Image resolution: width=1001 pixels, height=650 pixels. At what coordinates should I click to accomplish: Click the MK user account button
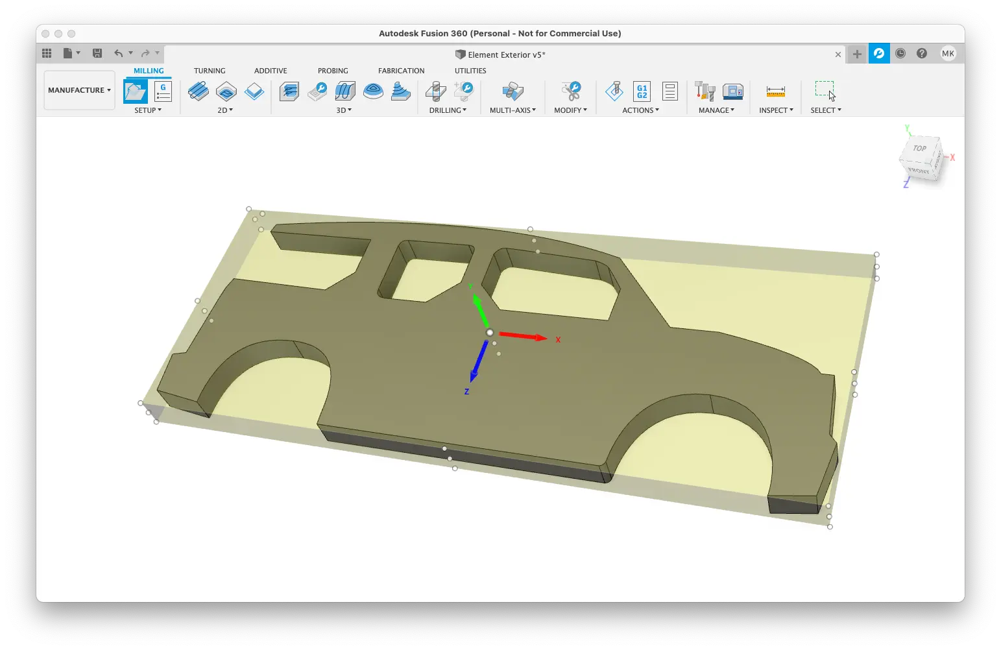click(948, 54)
